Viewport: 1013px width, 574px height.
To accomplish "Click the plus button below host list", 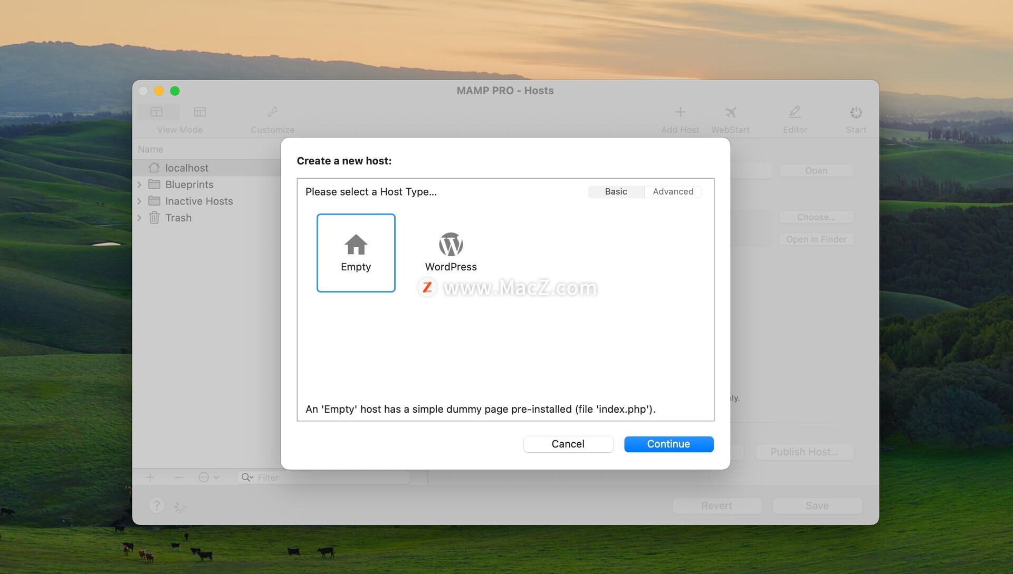I will 150,478.
